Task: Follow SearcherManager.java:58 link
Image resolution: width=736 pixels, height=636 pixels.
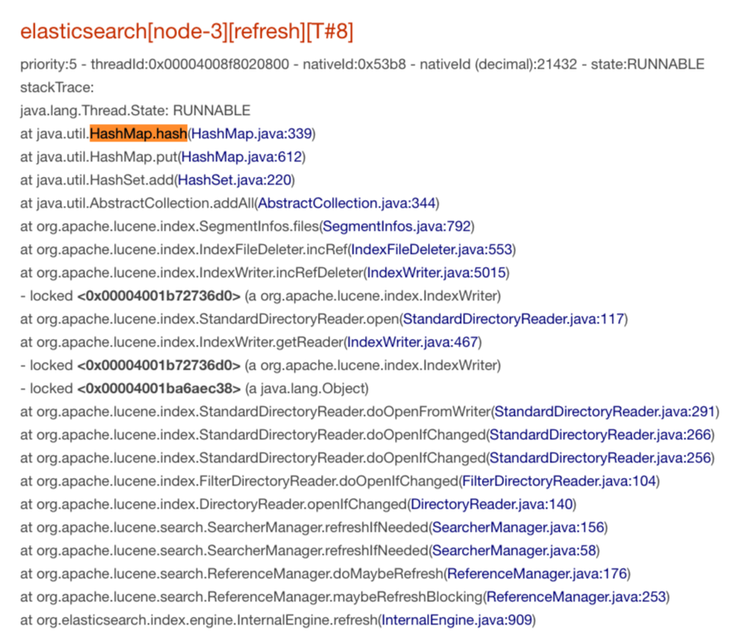Action: (x=513, y=550)
